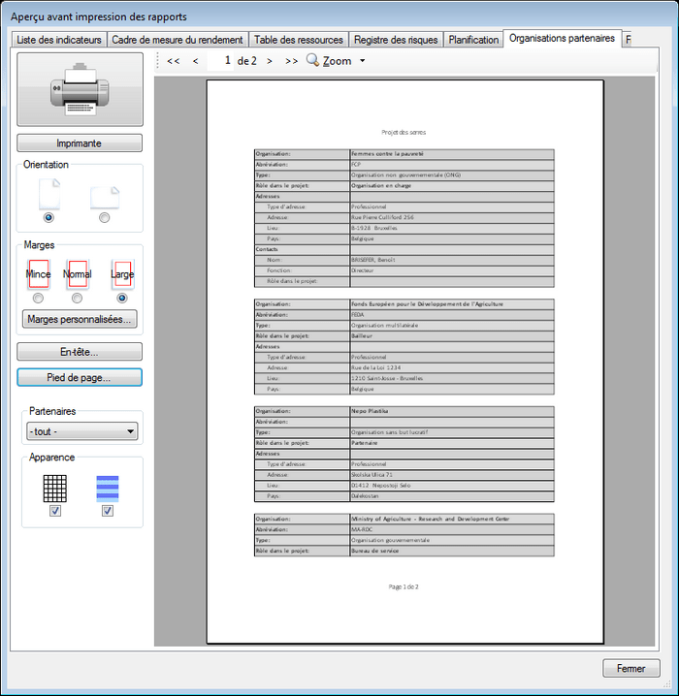
Task: Click the Zoom magnifier icon
Action: tap(312, 60)
